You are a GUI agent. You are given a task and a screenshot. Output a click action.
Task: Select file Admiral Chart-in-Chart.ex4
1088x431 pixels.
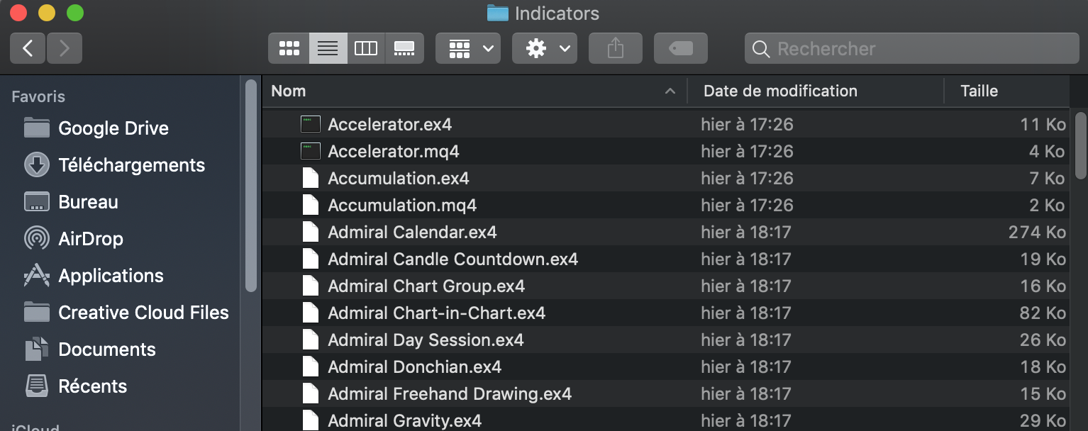[x=665, y=313]
